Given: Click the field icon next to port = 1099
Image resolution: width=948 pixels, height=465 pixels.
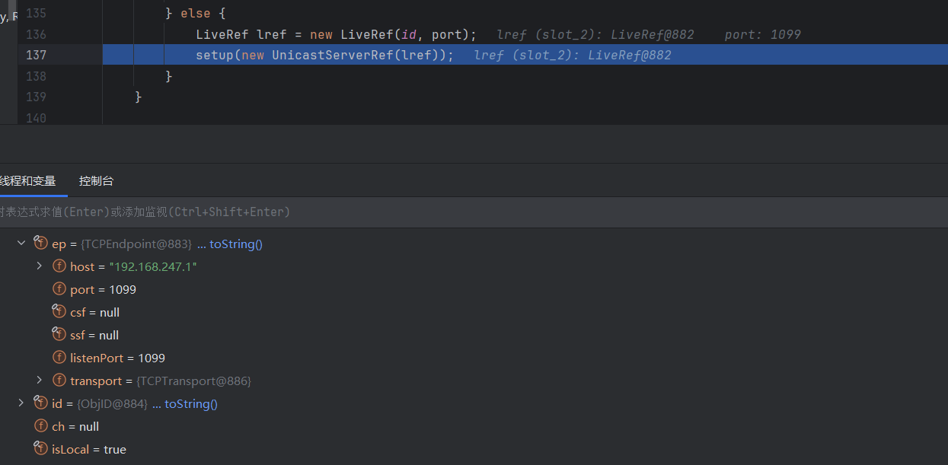Looking at the screenshot, I should (59, 289).
